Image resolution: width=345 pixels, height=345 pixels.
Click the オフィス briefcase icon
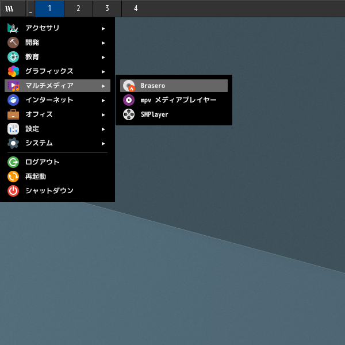pyautogui.click(x=13, y=114)
